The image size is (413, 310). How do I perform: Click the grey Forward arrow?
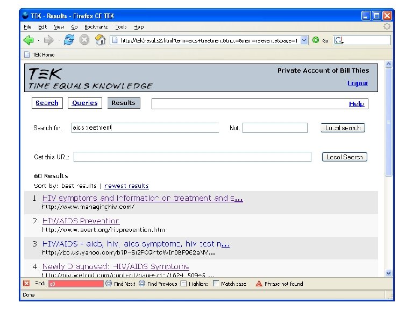point(49,40)
